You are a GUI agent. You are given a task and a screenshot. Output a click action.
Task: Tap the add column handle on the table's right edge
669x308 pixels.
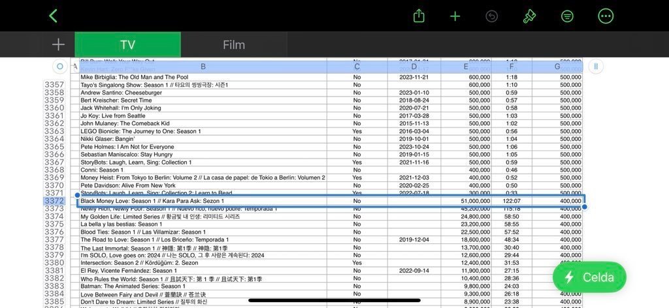click(x=595, y=66)
